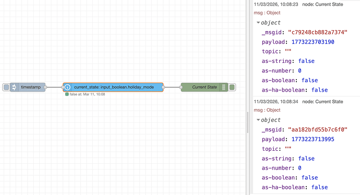The height and width of the screenshot is (195, 360).
Task: Click status text 'false at: Mar 11, 10:08'
Action: [x=87, y=94]
